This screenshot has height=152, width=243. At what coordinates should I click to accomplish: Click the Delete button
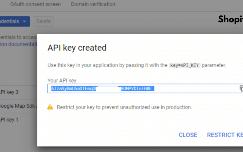(43, 21)
